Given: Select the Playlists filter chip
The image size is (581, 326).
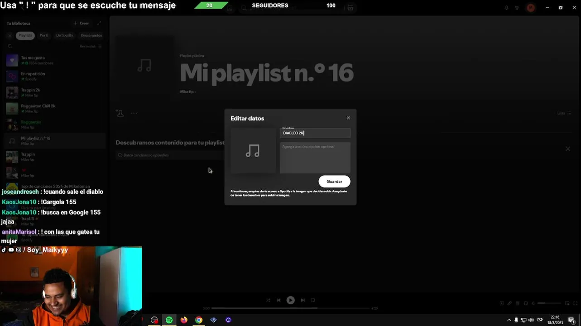Looking at the screenshot, I should [25, 35].
